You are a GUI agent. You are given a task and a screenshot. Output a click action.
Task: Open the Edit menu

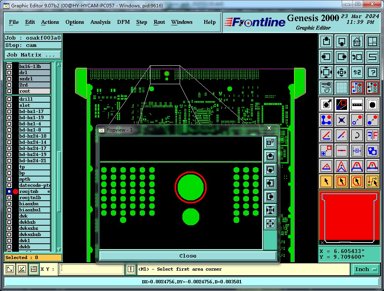[x=30, y=22]
